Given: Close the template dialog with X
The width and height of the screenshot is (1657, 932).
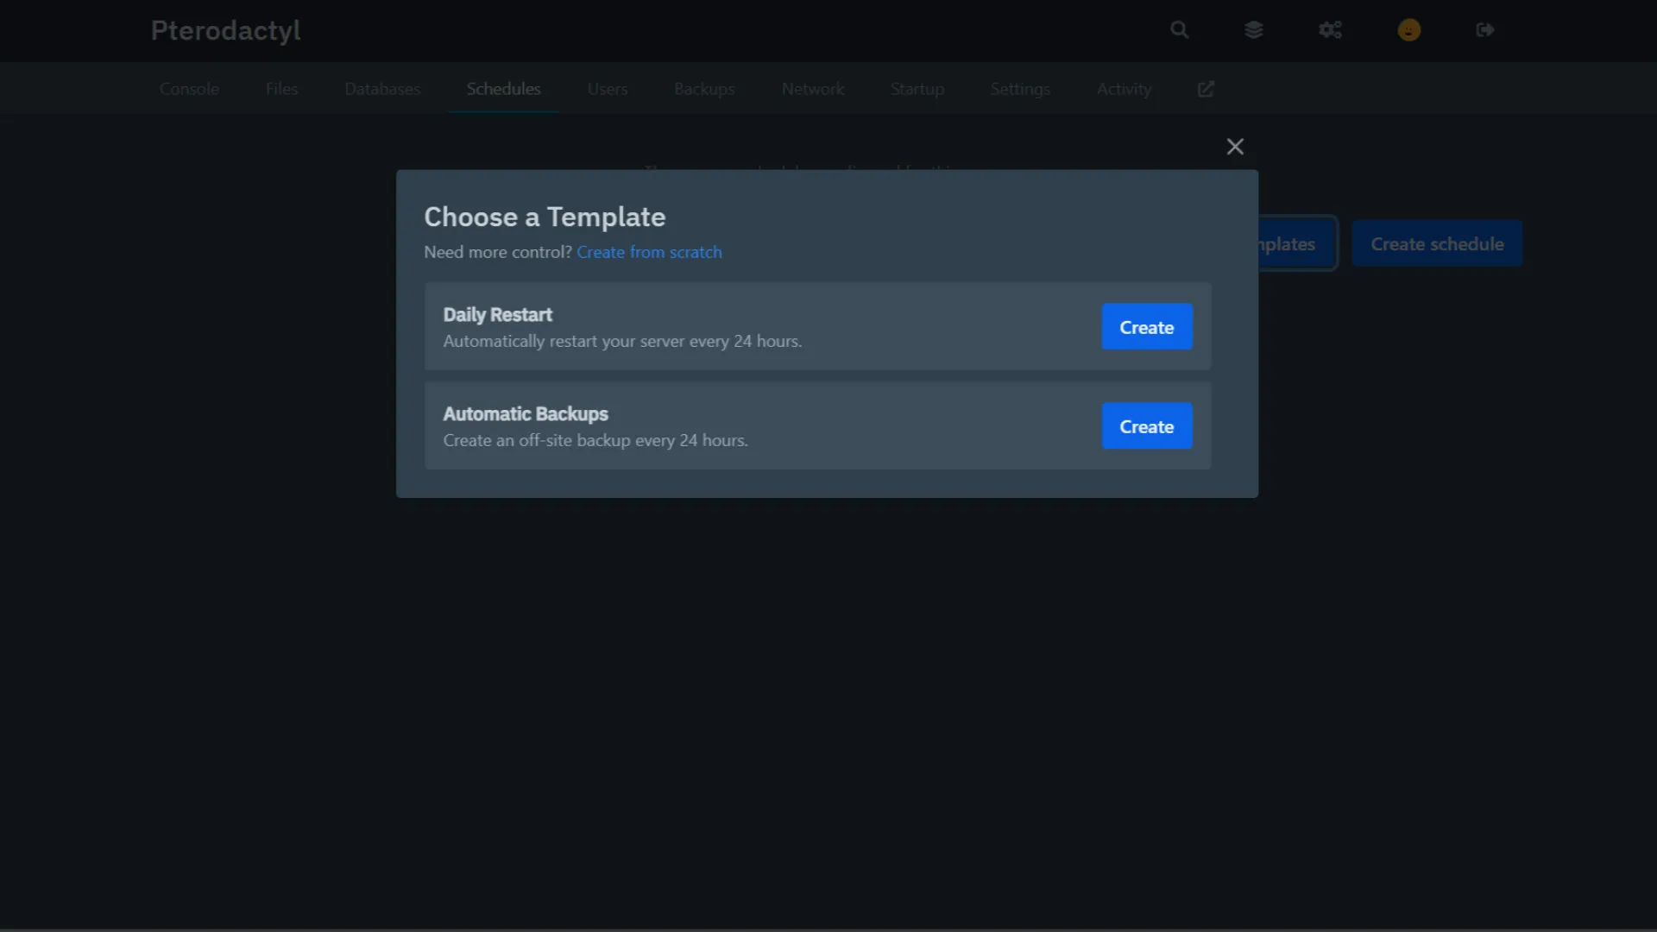Looking at the screenshot, I should pyautogui.click(x=1235, y=147).
